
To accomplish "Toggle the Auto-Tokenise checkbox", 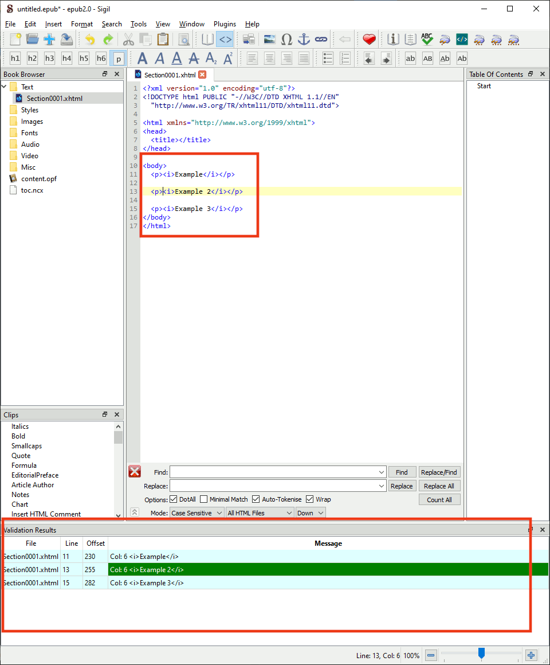I will pyautogui.click(x=256, y=499).
